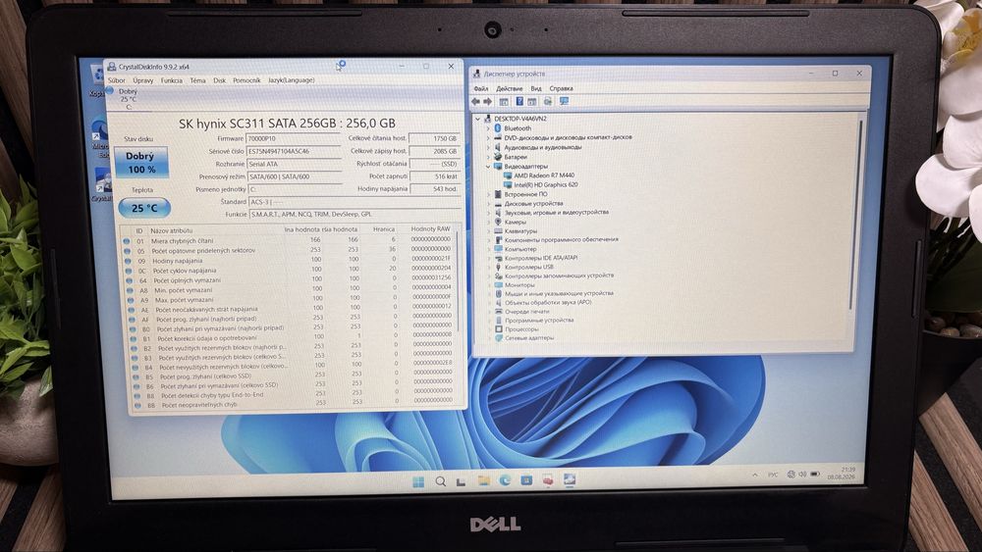Expand the Дисковые устройства node
The image size is (982, 552).
488,204
